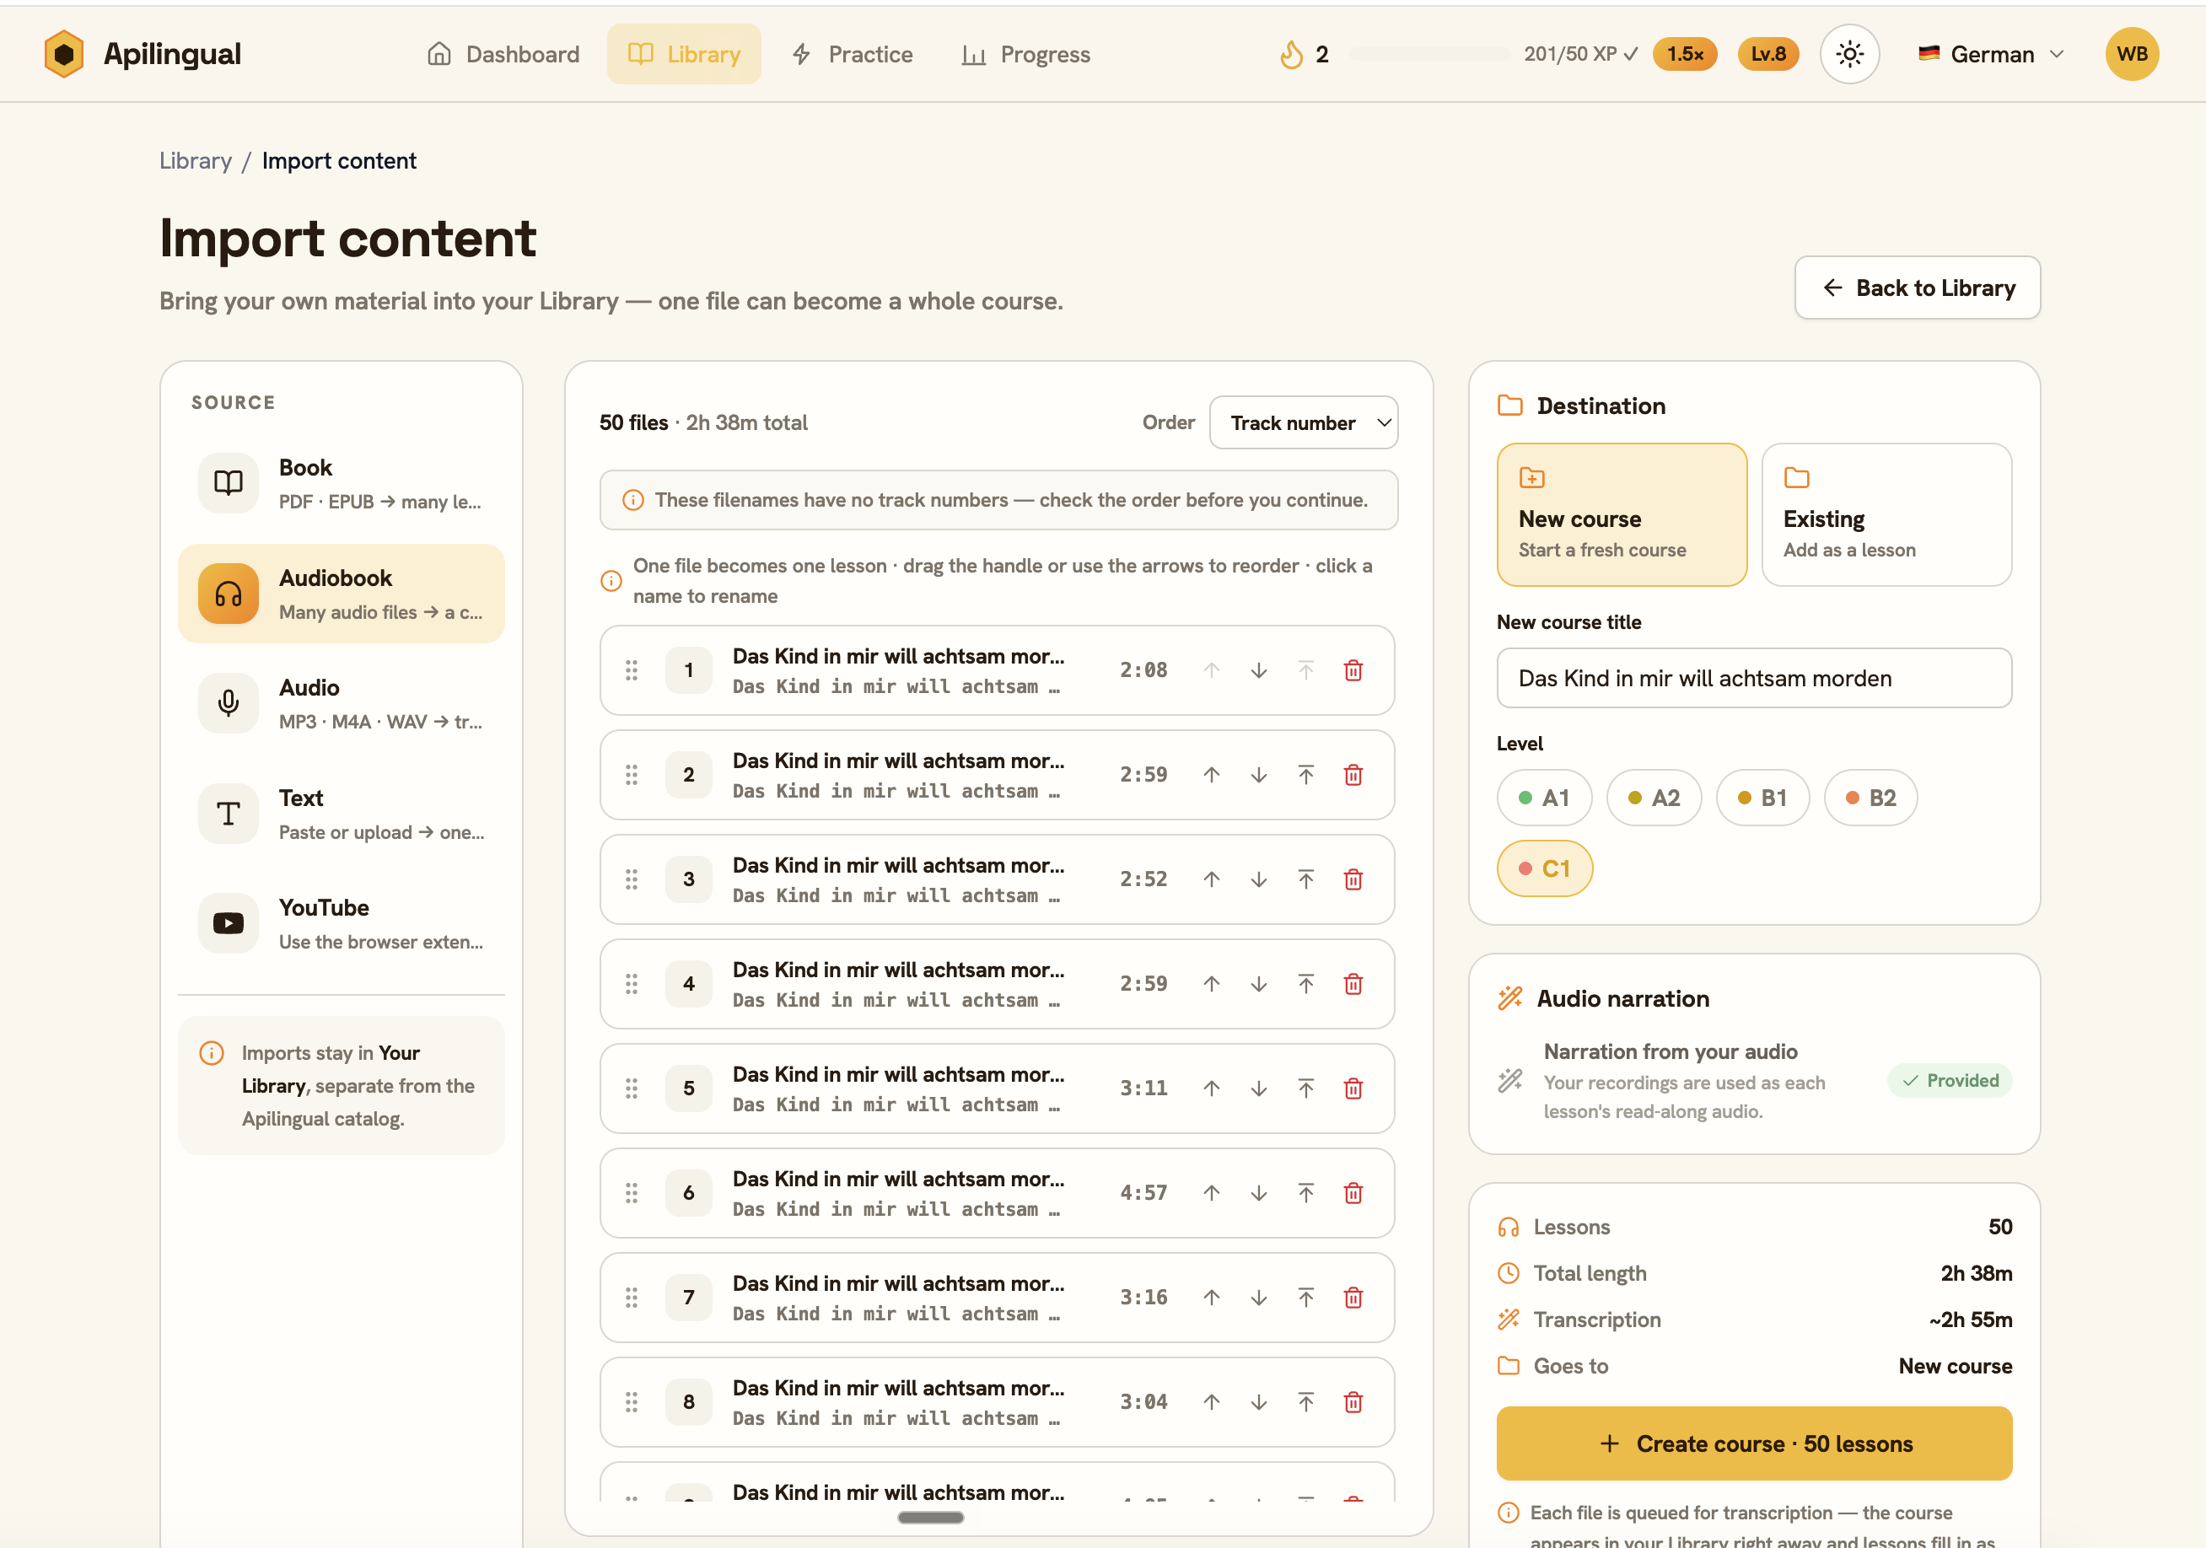
Task: Select Book source
Action: click(341, 483)
